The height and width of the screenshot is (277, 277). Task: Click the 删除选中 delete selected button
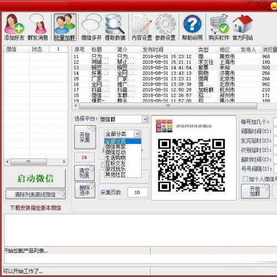coord(85,191)
